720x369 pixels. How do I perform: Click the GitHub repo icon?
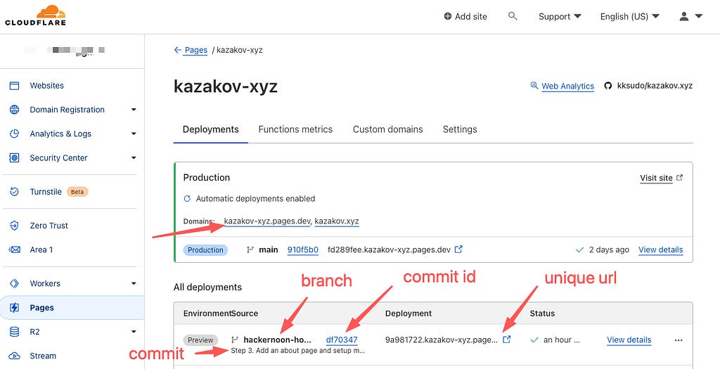(608, 86)
